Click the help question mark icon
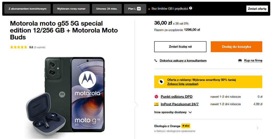This screenshot has width=273, height=139. tap(191, 8)
